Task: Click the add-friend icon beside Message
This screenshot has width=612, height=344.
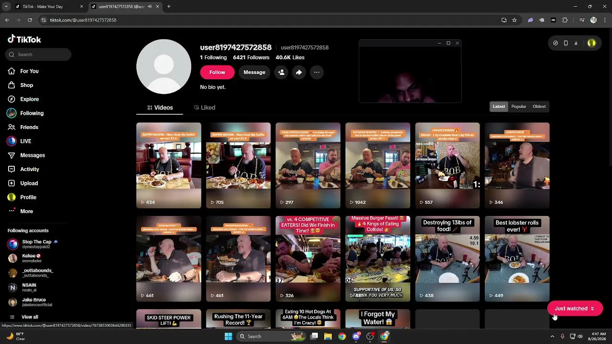Action: [281, 72]
